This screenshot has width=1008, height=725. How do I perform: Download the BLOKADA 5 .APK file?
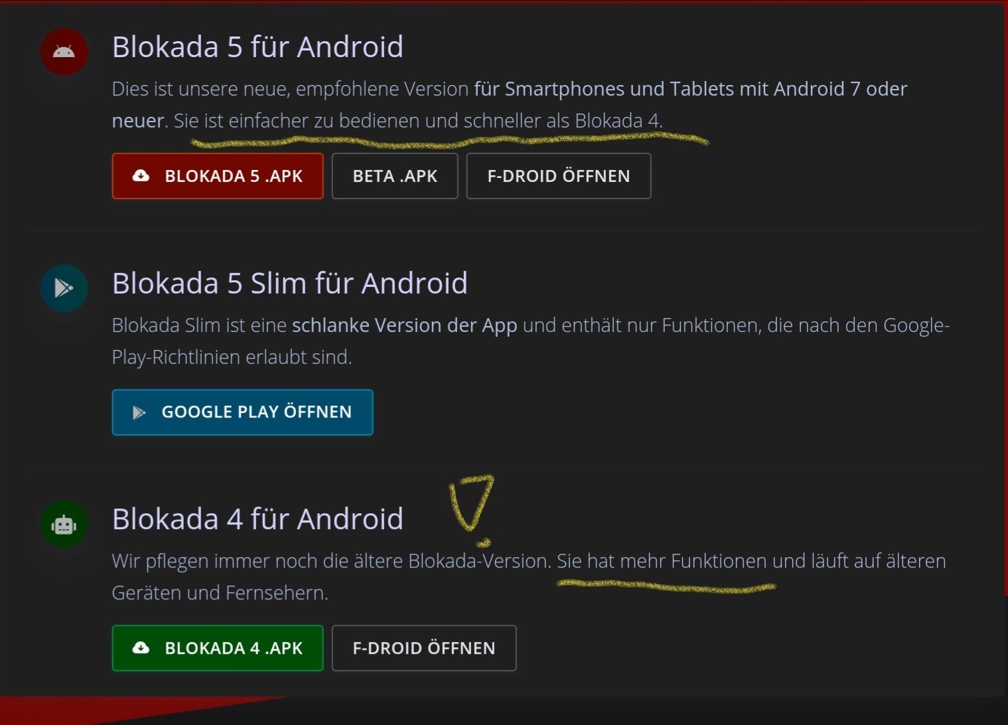pyautogui.click(x=218, y=176)
